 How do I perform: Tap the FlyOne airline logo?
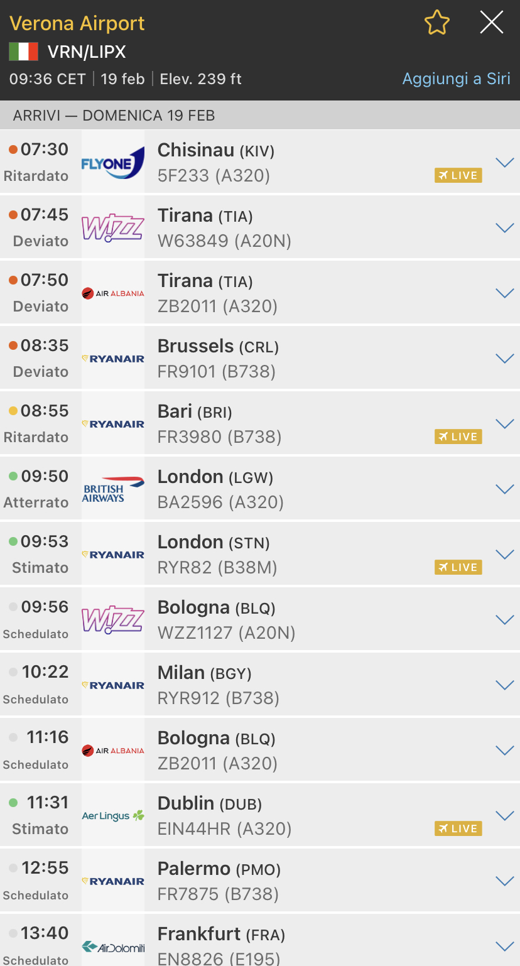tap(113, 162)
